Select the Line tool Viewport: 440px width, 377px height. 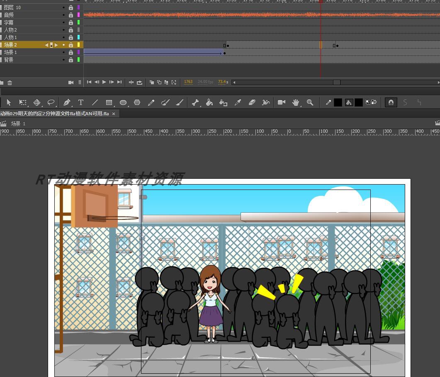(95, 102)
